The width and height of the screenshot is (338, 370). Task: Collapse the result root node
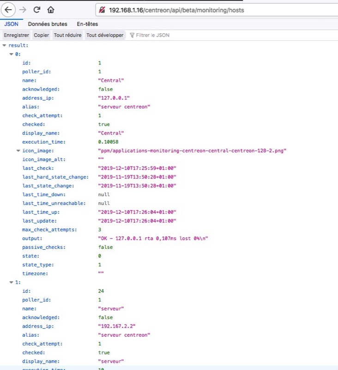tap(5, 45)
